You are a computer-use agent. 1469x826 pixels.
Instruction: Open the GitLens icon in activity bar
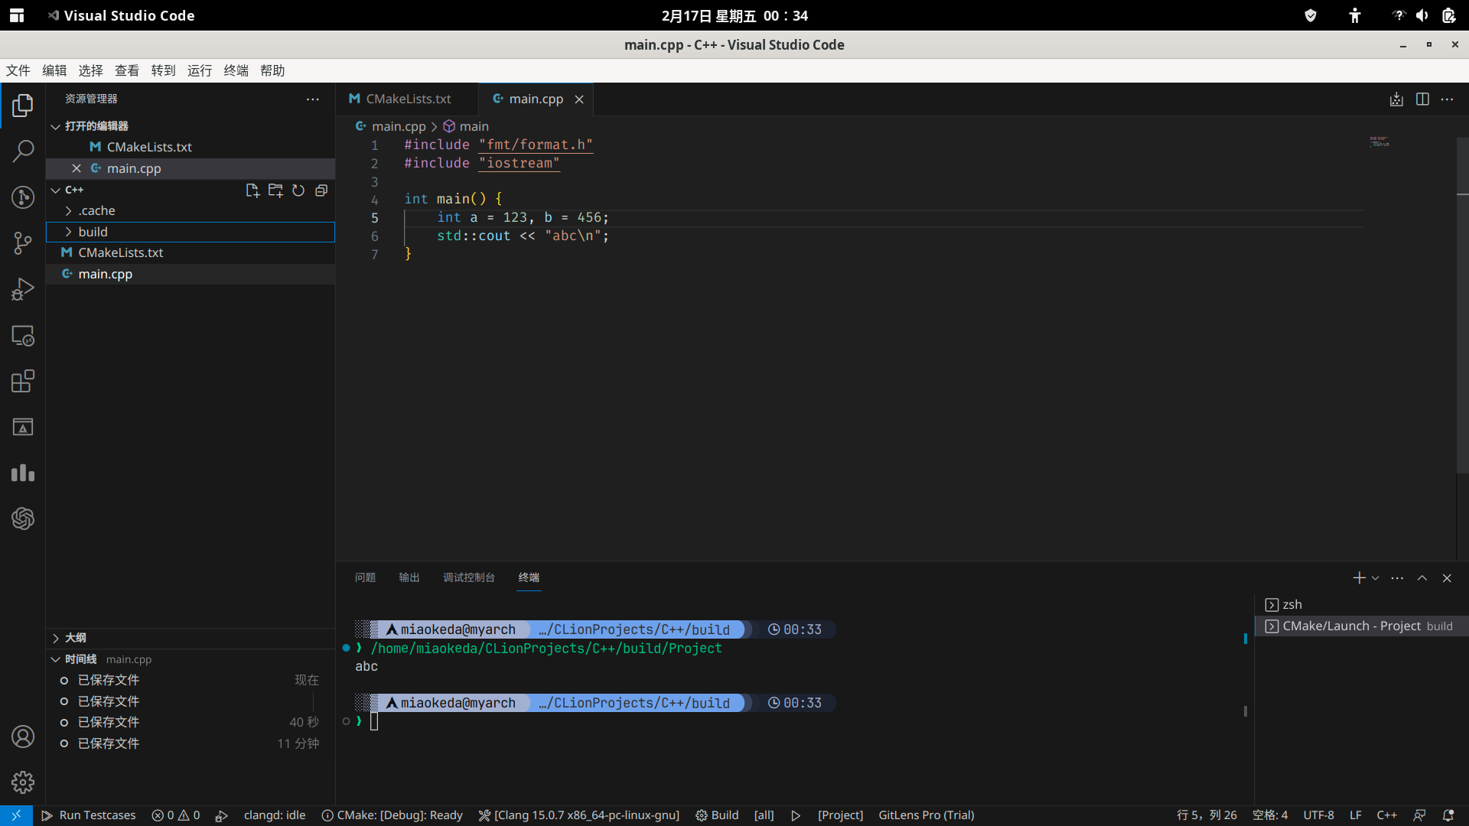tap(23, 197)
